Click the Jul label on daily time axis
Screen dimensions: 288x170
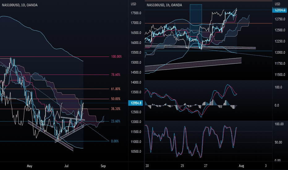pos(66,166)
